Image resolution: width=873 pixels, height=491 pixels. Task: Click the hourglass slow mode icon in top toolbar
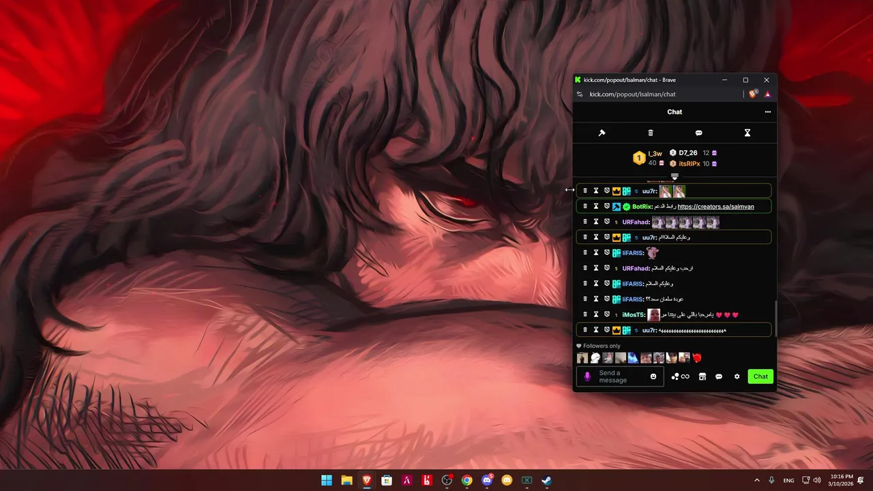pyautogui.click(x=747, y=133)
